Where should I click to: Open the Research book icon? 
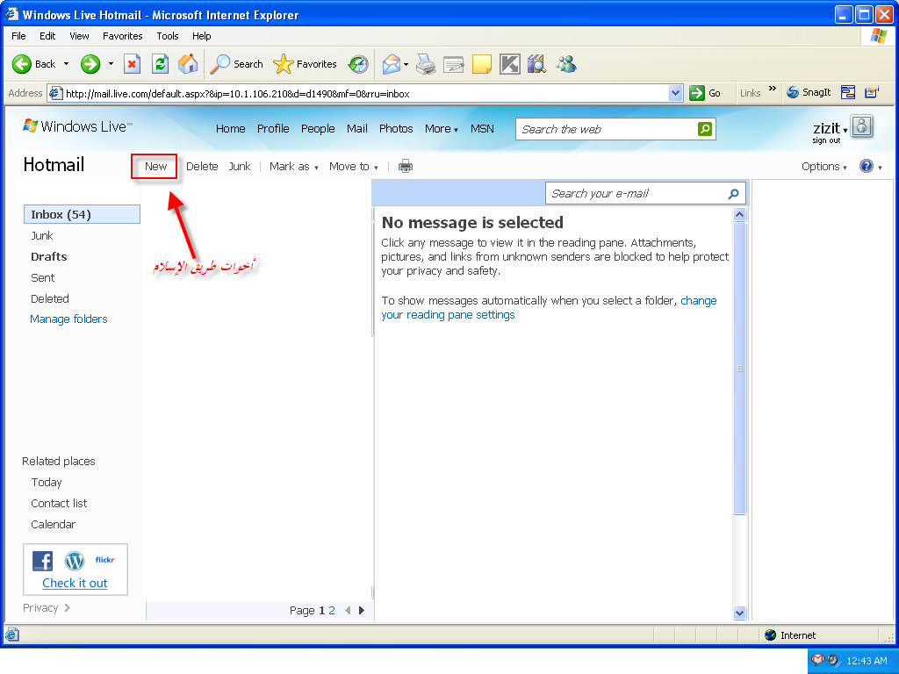536,63
